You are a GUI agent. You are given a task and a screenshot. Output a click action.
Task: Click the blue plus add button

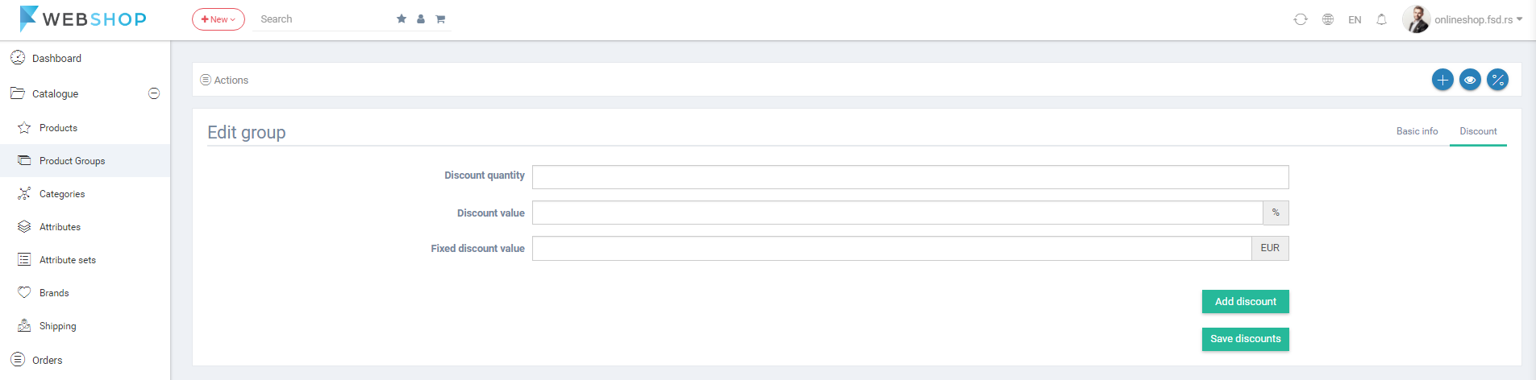[x=1442, y=80]
